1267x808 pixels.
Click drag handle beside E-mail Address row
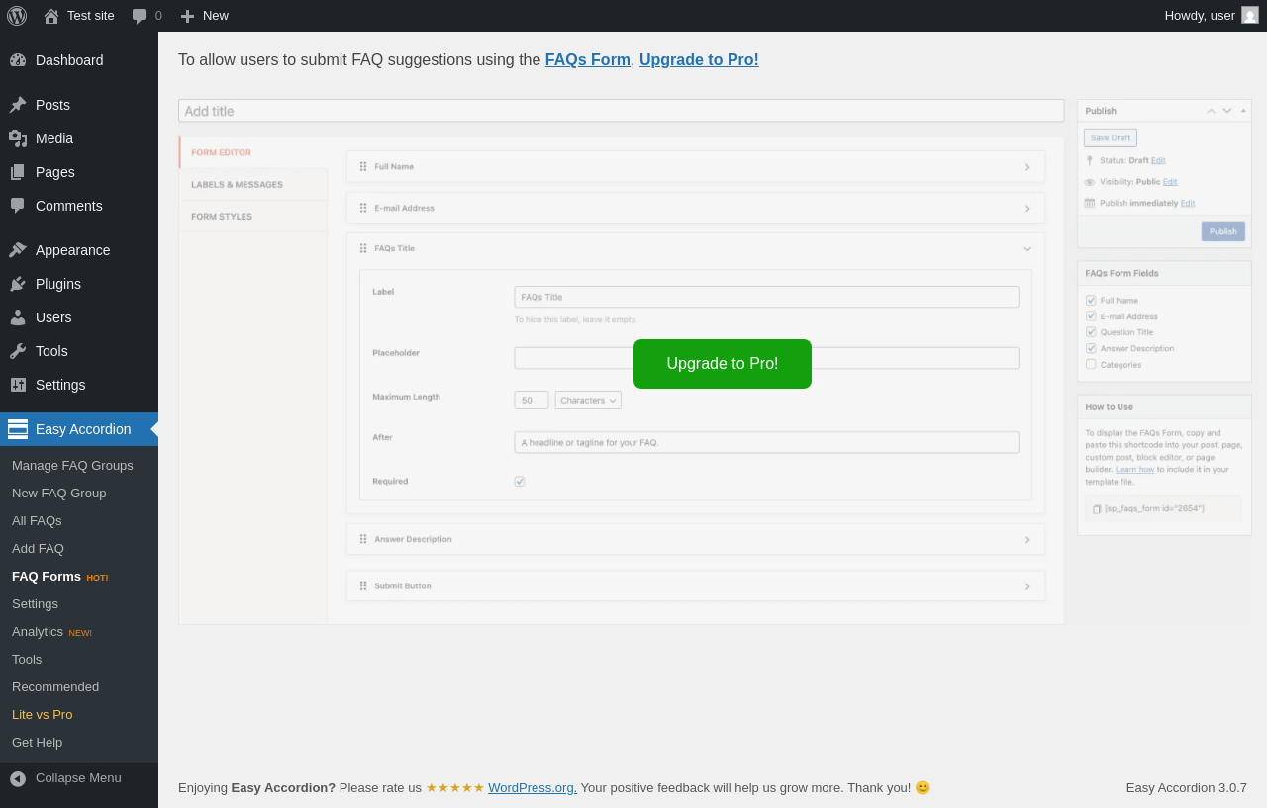[x=363, y=209]
